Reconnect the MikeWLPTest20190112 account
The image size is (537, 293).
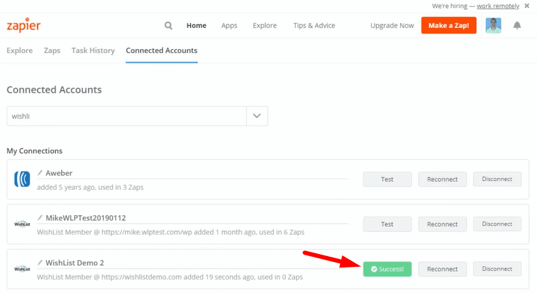click(443, 224)
